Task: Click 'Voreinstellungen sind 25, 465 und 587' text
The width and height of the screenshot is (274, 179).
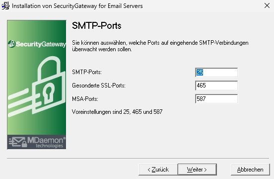Action: [117, 112]
